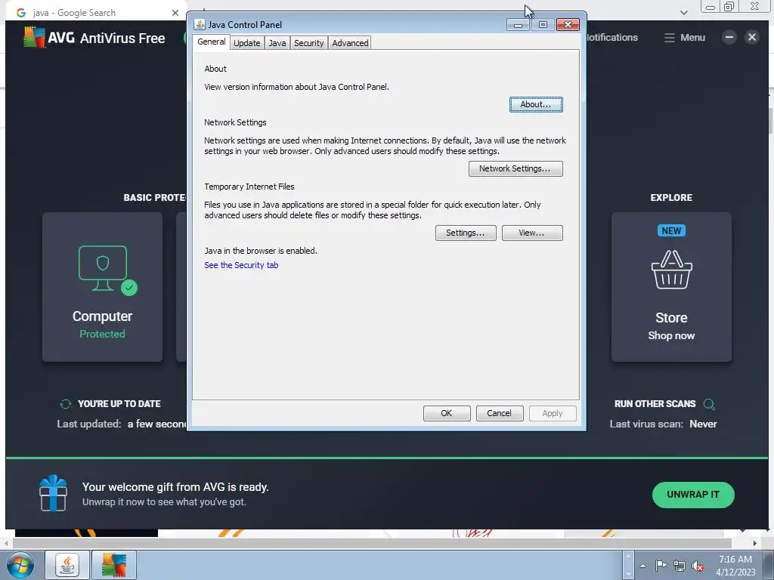The width and height of the screenshot is (774, 580).
Task: Show hidden system tray icons arrow
Action: [x=642, y=566]
